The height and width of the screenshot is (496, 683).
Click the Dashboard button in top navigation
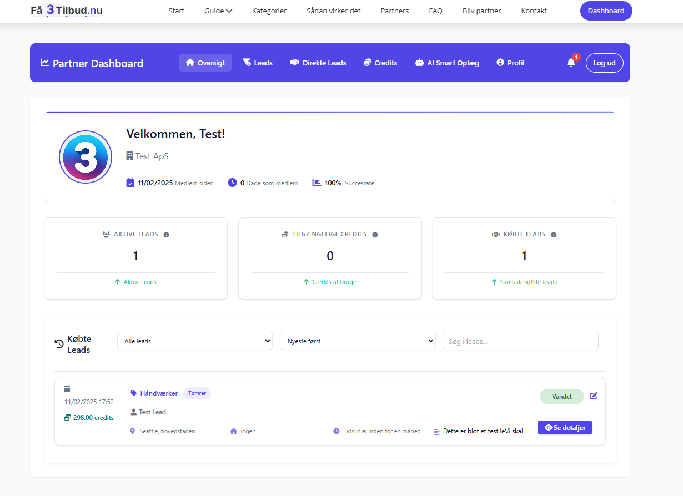click(606, 11)
